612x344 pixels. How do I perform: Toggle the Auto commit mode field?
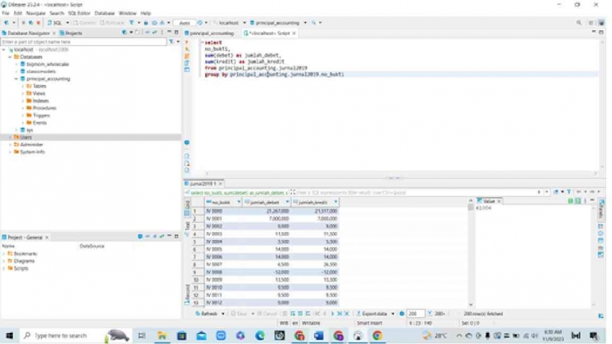point(184,23)
